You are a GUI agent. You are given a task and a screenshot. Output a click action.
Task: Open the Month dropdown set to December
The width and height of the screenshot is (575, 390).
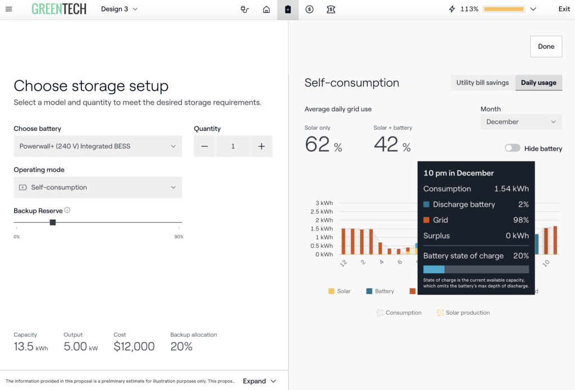pos(521,122)
